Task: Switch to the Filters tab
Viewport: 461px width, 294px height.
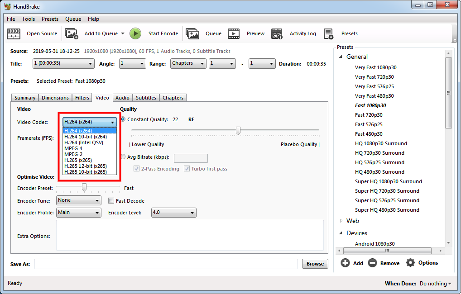Action: pyautogui.click(x=82, y=98)
